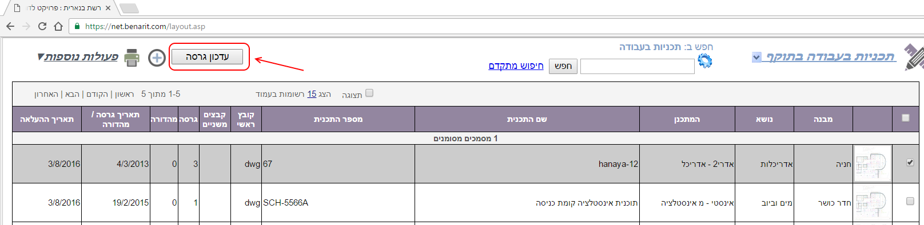Check the SCH-5566A row checkbox

(910, 201)
